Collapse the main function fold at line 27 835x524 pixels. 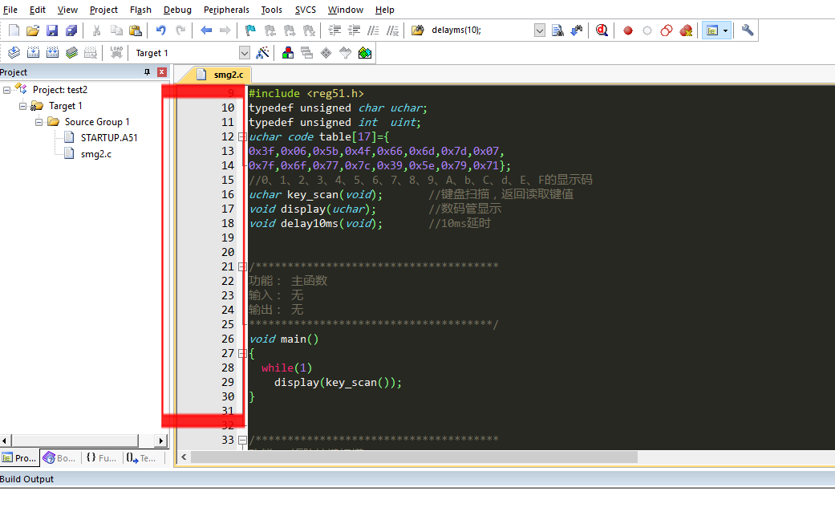241,353
